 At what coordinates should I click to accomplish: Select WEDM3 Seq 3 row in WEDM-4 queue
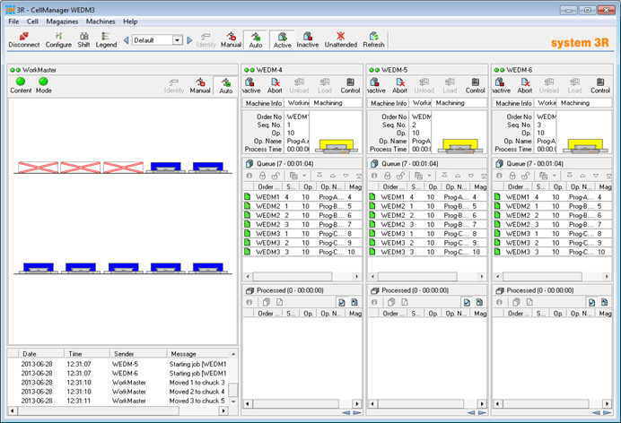(302, 252)
